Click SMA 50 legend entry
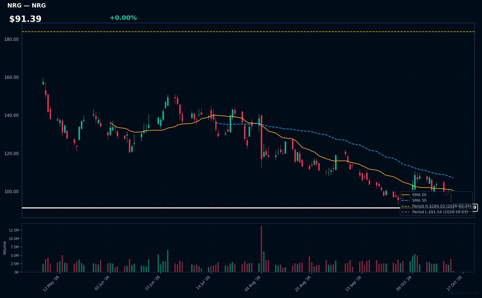Viewport: 482px width, 298px height. (x=414, y=200)
